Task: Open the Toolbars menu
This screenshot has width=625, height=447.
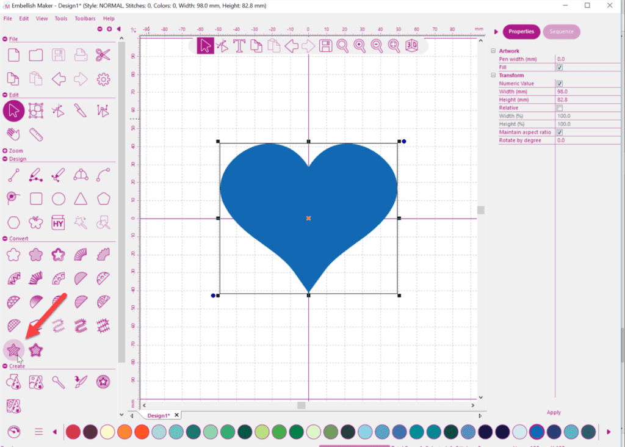Action: tap(85, 18)
